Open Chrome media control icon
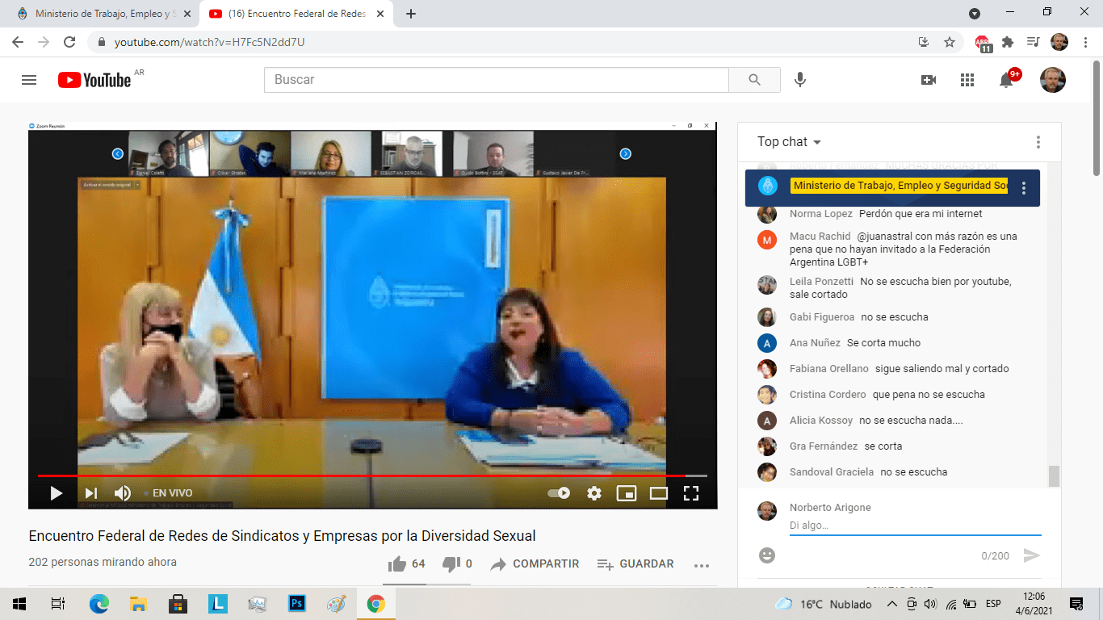 pyautogui.click(x=1033, y=42)
